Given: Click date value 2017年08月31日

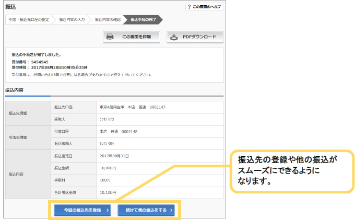Looking at the screenshot, I should 114,156.
